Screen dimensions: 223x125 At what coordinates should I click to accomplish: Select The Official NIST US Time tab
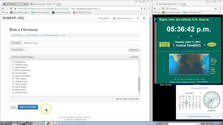[168, 4]
